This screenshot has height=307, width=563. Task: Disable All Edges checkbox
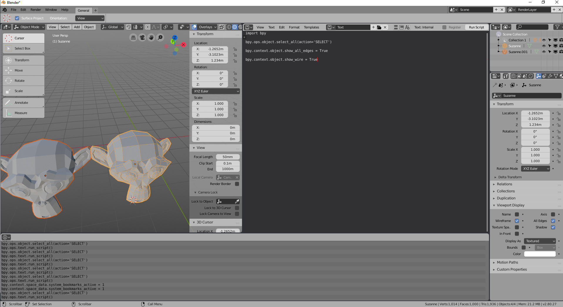(x=553, y=221)
